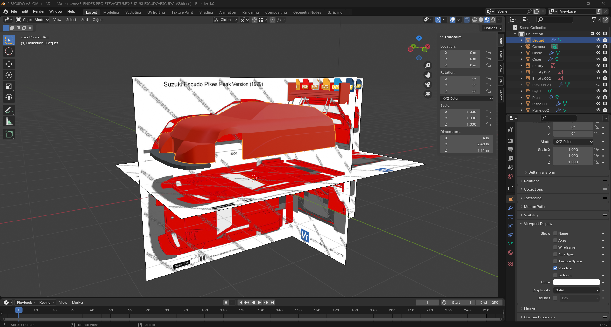This screenshot has height=327, width=611.
Task: Click the Location X value field
Action: (x=460, y=53)
